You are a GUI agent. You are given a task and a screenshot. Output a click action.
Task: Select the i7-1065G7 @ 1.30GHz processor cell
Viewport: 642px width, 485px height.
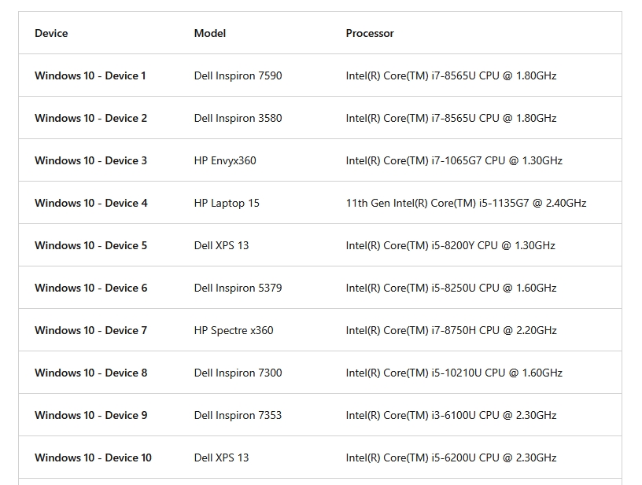454,160
